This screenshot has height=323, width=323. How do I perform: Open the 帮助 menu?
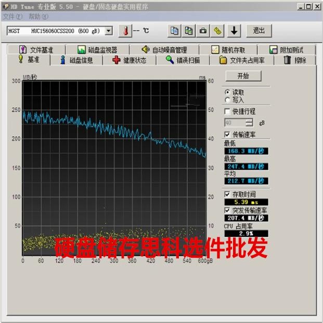pyautogui.click(x=38, y=17)
